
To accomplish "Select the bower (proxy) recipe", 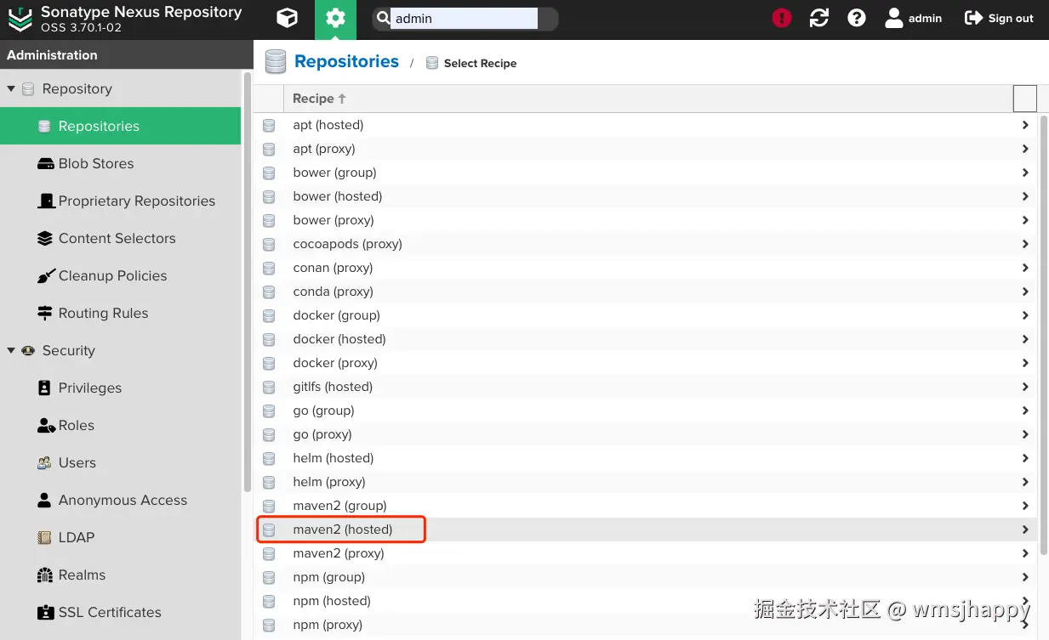I will tap(646, 220).
